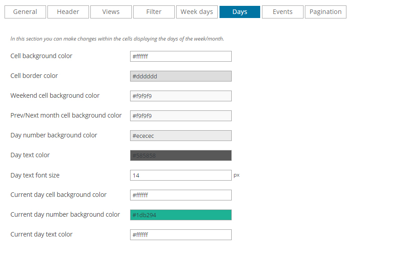Select Prev/Next month cell background color field

pos(181,116)
